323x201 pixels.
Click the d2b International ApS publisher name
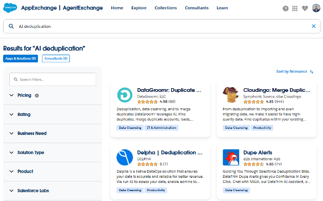[x=261, y=159]
